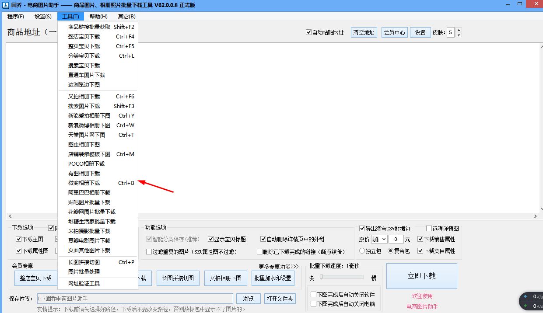Screen dimensions: 543x313
Task: Click the app logo in the title bar
Action: pyautogui.click(x=5, y=5)
